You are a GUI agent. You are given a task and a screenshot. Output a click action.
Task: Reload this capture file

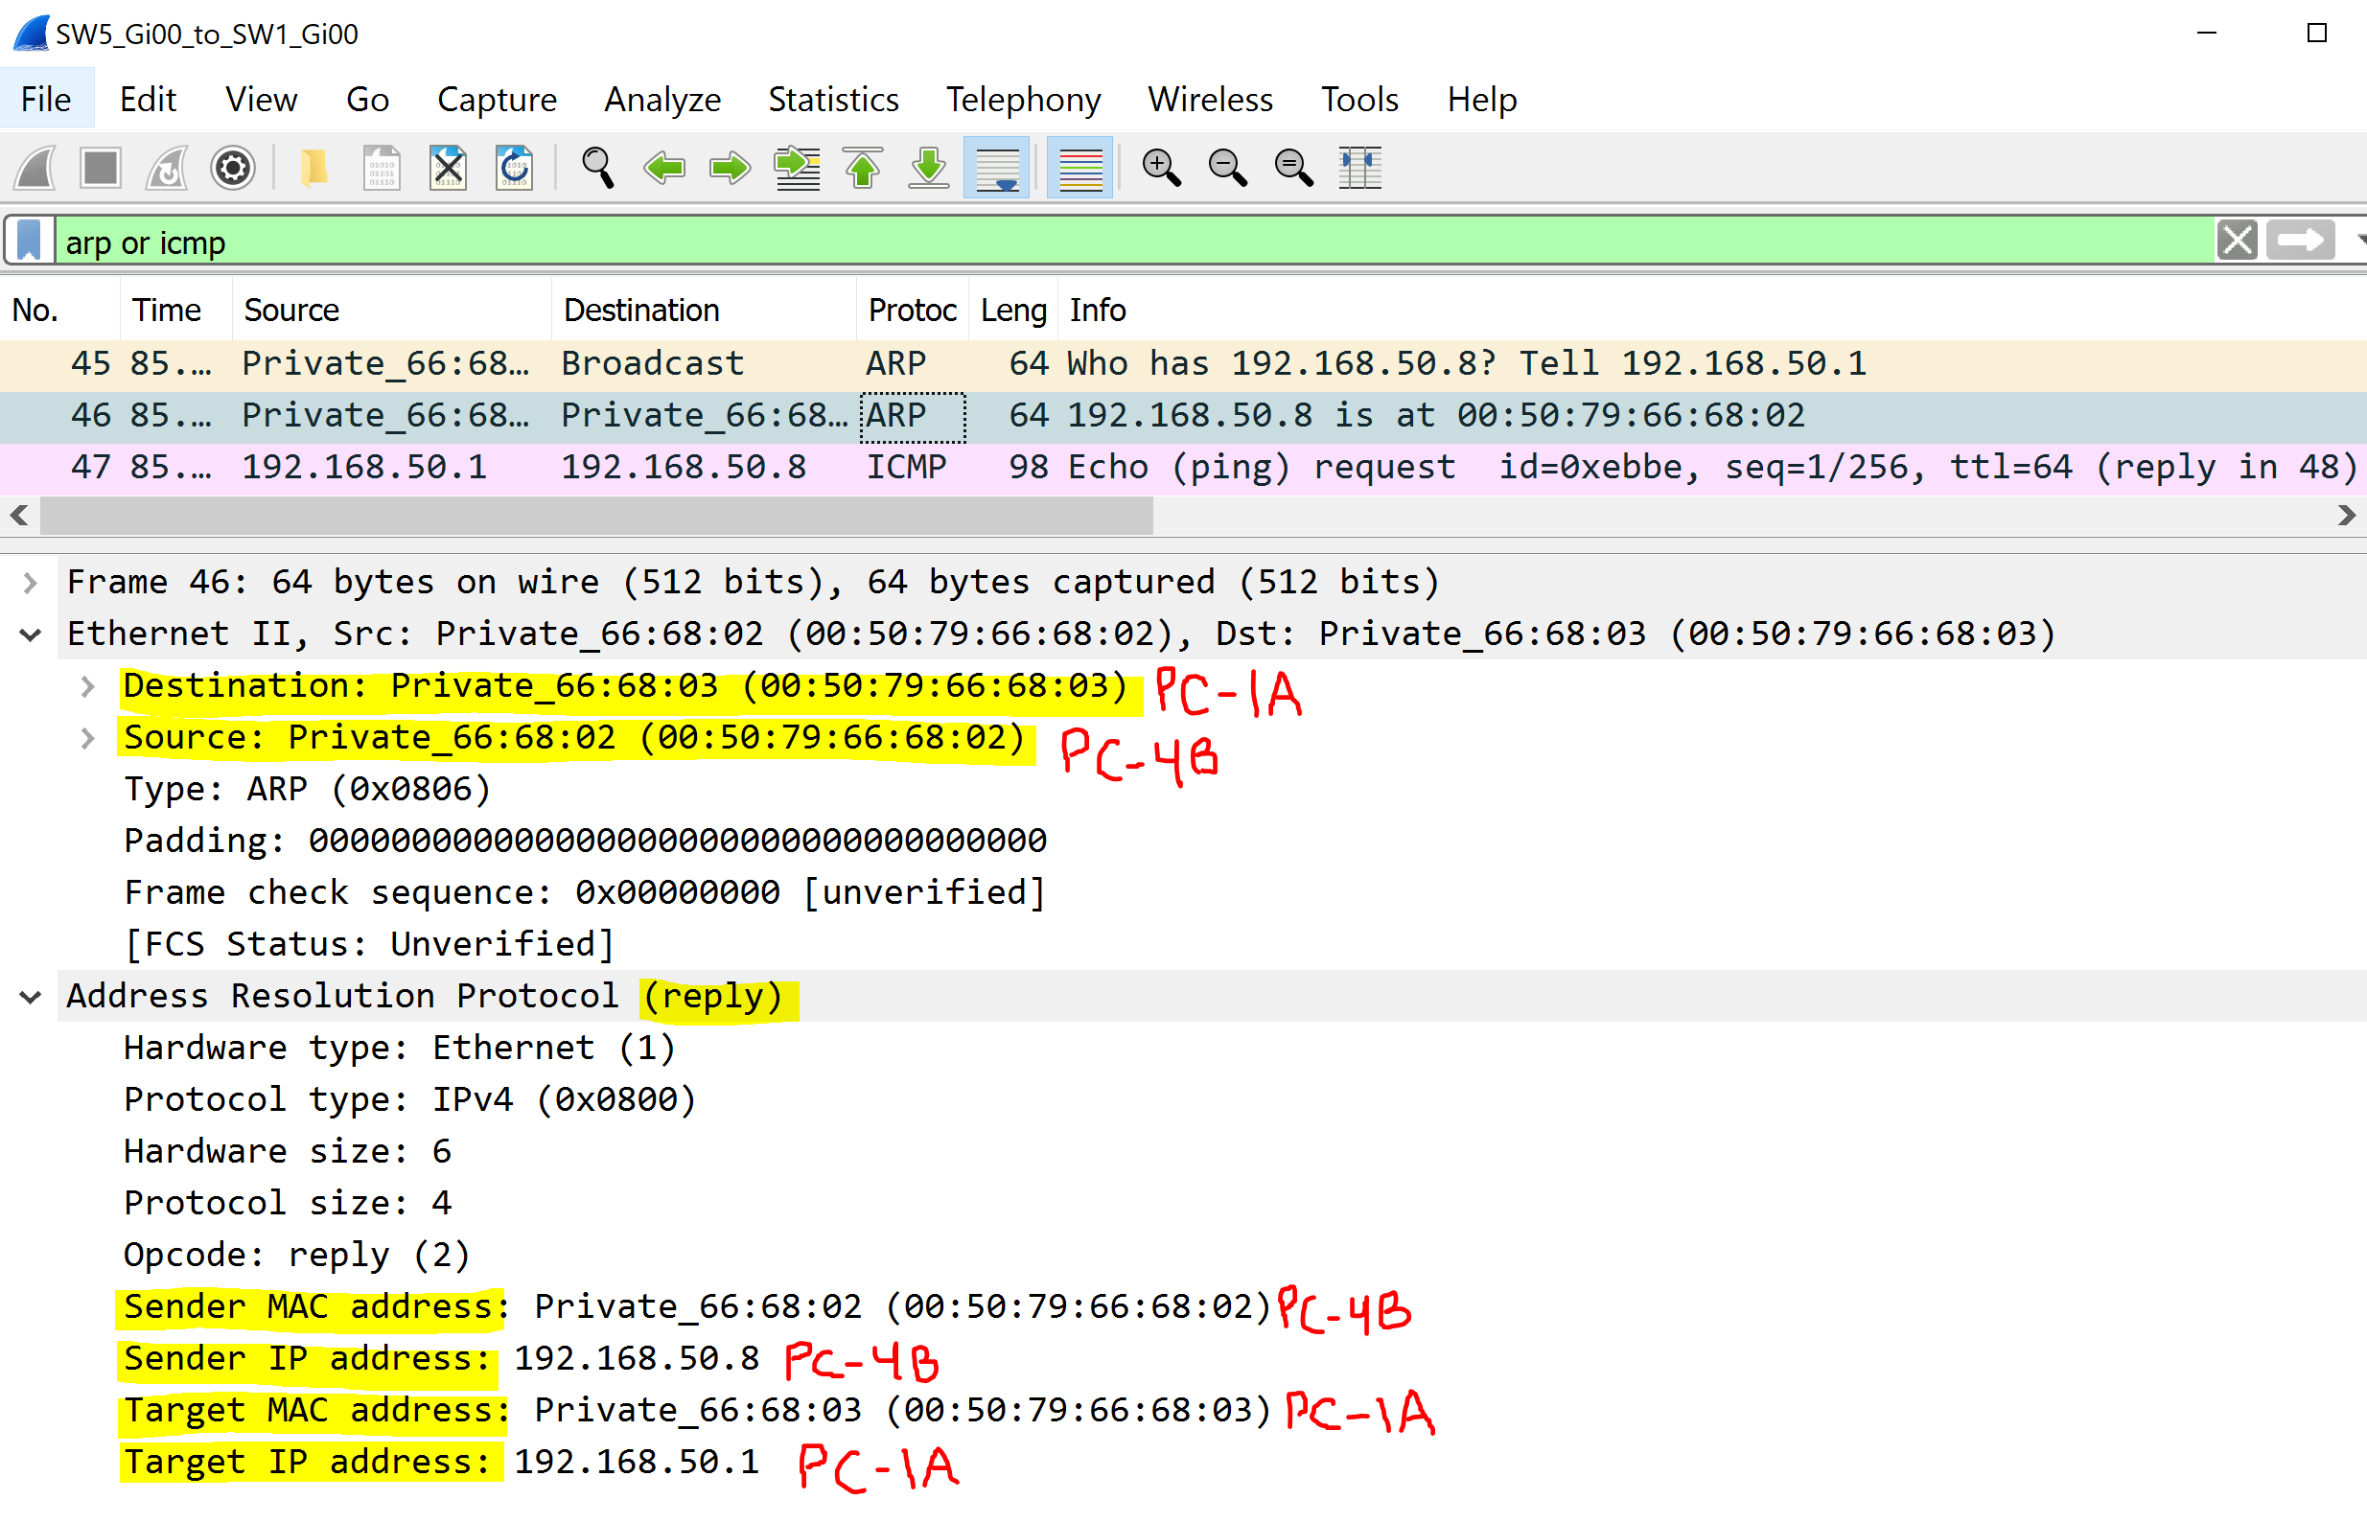[515, 168]
